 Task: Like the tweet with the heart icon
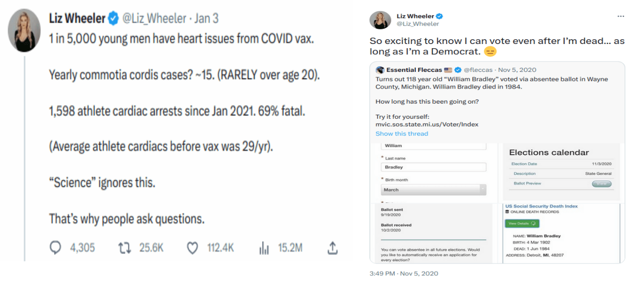coord(193,247)
